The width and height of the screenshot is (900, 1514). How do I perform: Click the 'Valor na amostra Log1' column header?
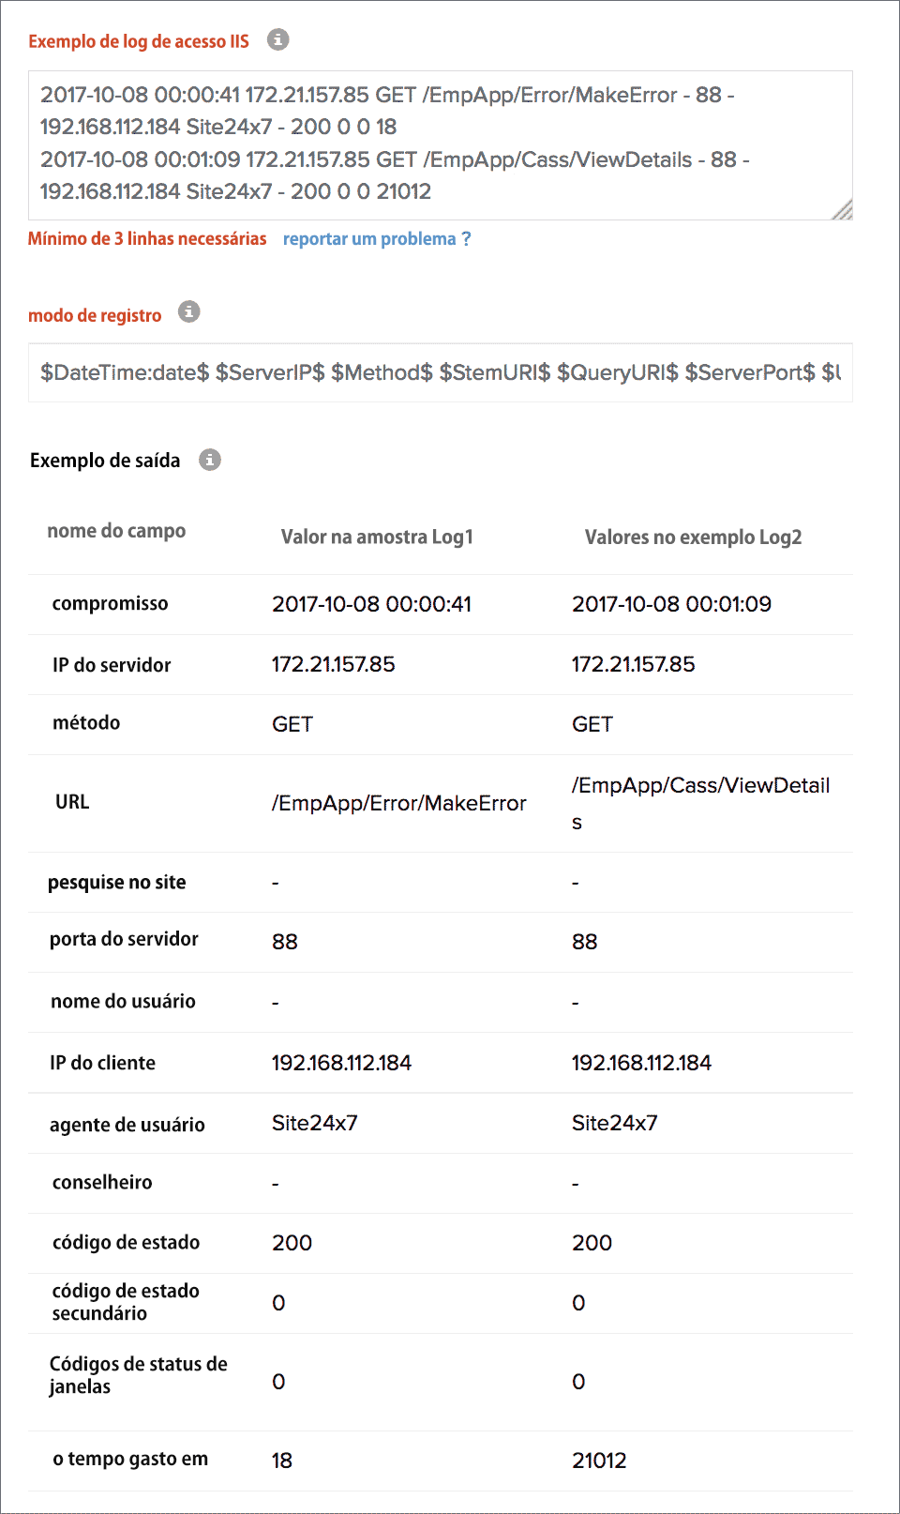click(x=377, y=537)
